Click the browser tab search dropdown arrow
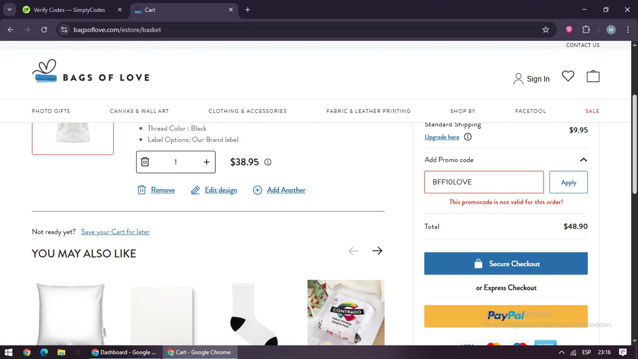638x359 pixels. tap(9, 9)
